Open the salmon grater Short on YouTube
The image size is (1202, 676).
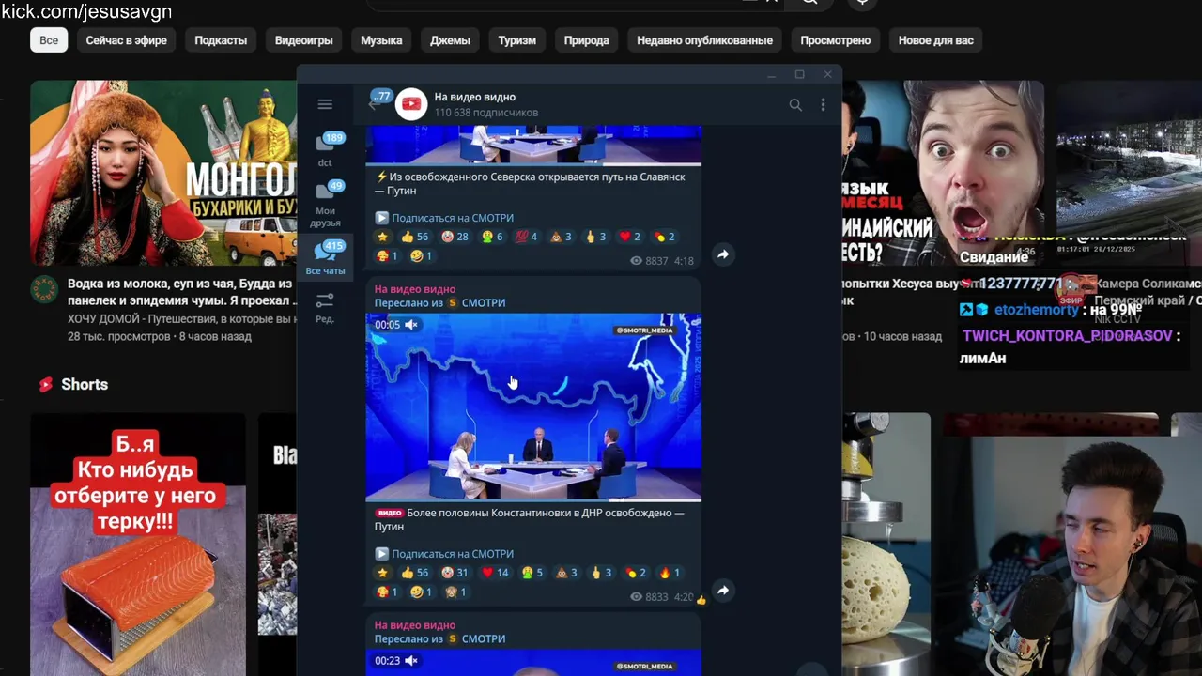point(138,545)
